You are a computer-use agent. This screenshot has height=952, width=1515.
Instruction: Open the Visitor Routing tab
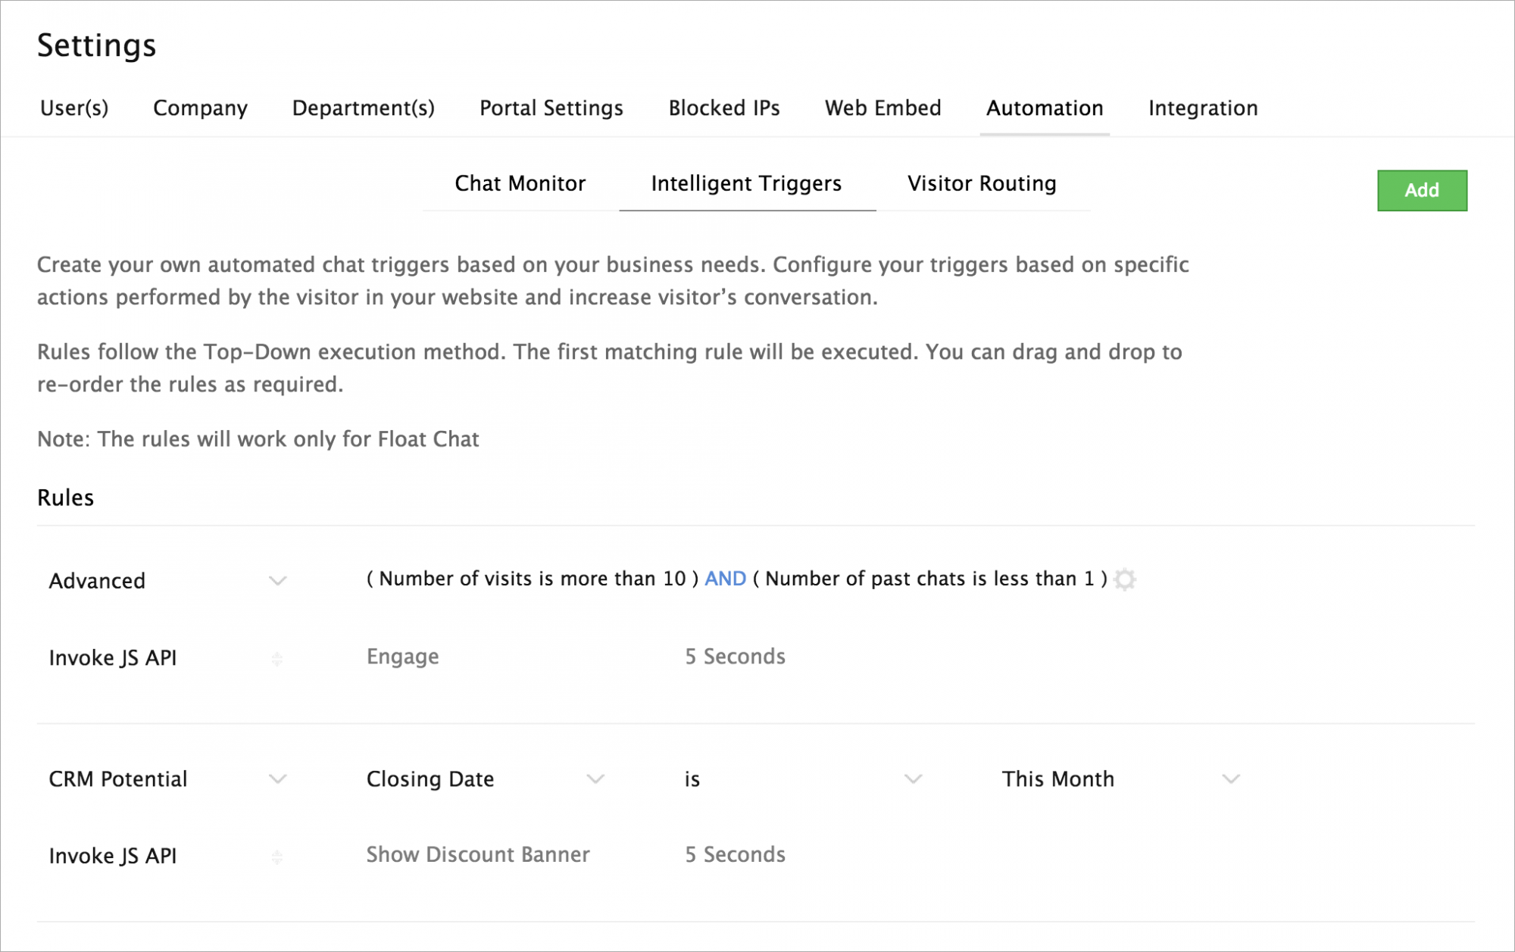982,183
